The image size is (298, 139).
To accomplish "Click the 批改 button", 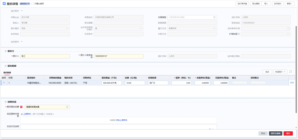I will click(267, 72).
